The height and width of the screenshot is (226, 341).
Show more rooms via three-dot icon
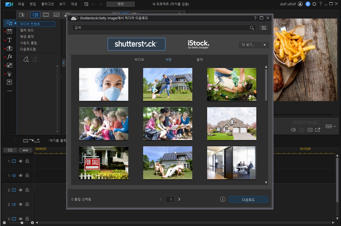pos(10,91)
